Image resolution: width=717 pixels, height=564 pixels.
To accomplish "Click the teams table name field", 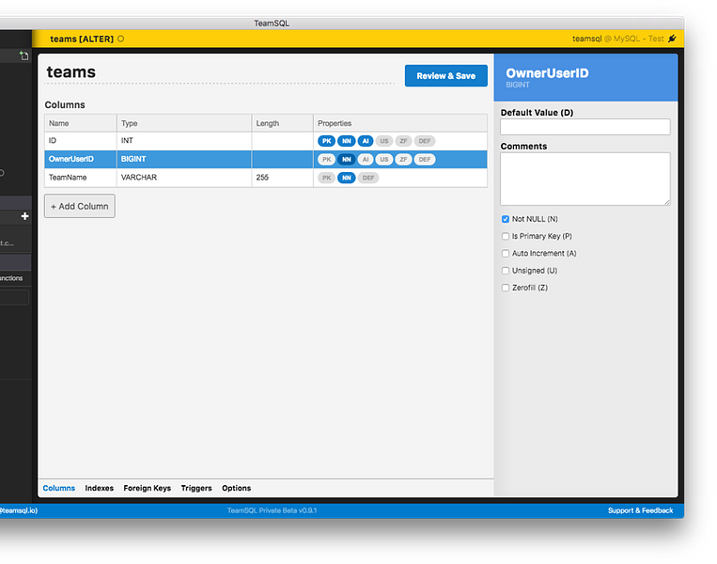I will 220,72.
